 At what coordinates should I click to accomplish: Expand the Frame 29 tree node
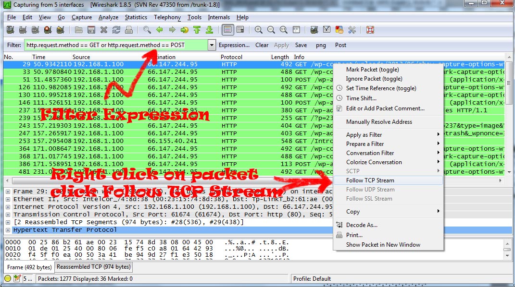coord(8,191)
